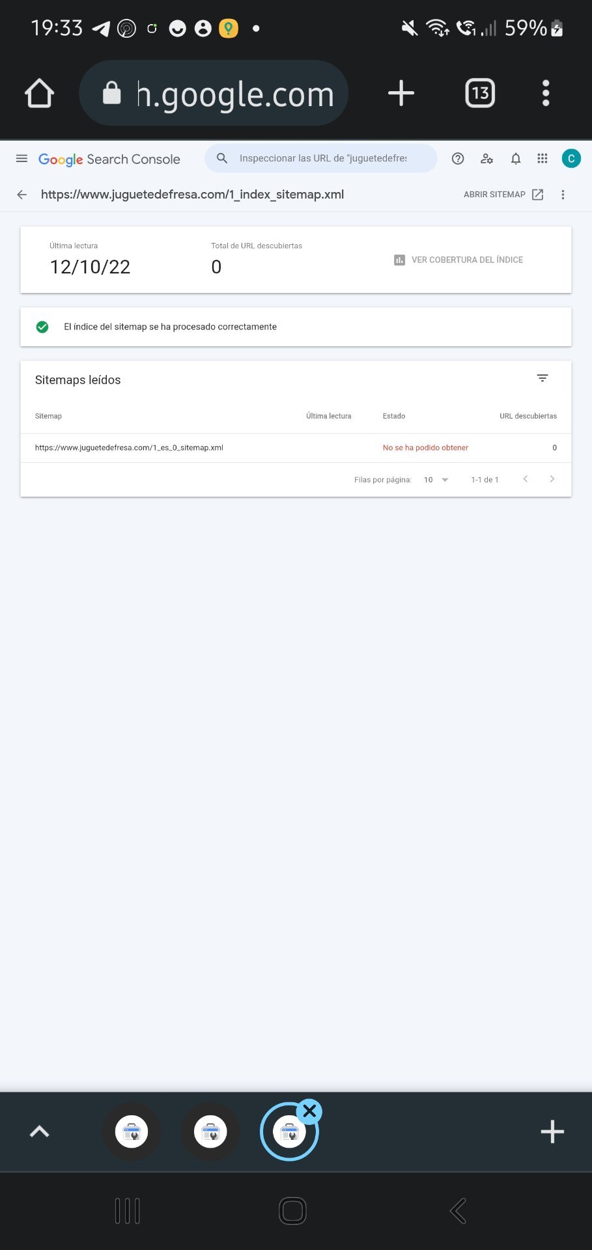Expand the bottom tab bar chevron

click(40, 1132)
